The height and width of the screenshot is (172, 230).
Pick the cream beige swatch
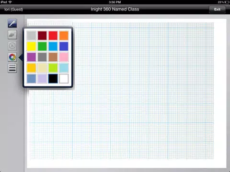click(42, 68)
